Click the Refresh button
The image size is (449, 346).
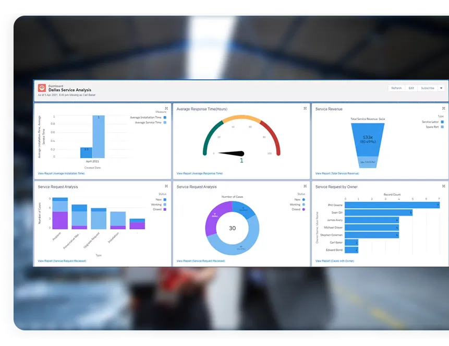(396, 88)
